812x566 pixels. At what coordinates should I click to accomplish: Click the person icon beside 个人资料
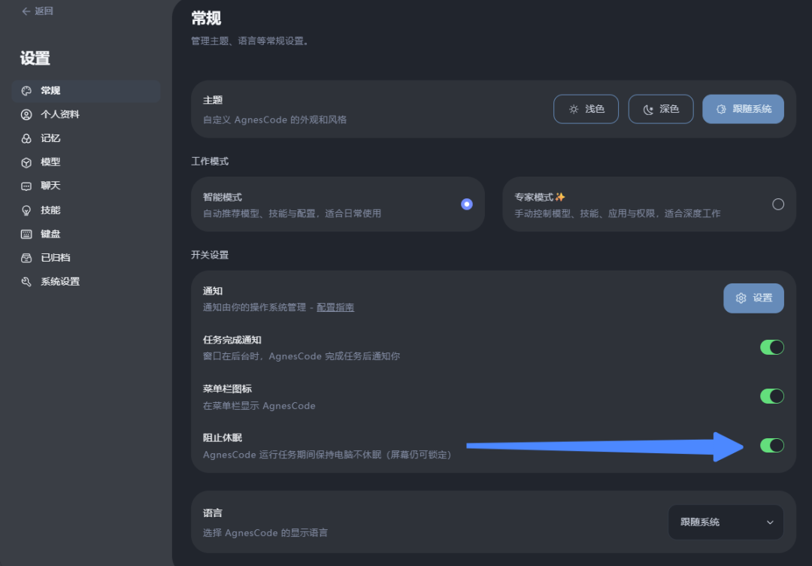(x=26, y=114)
